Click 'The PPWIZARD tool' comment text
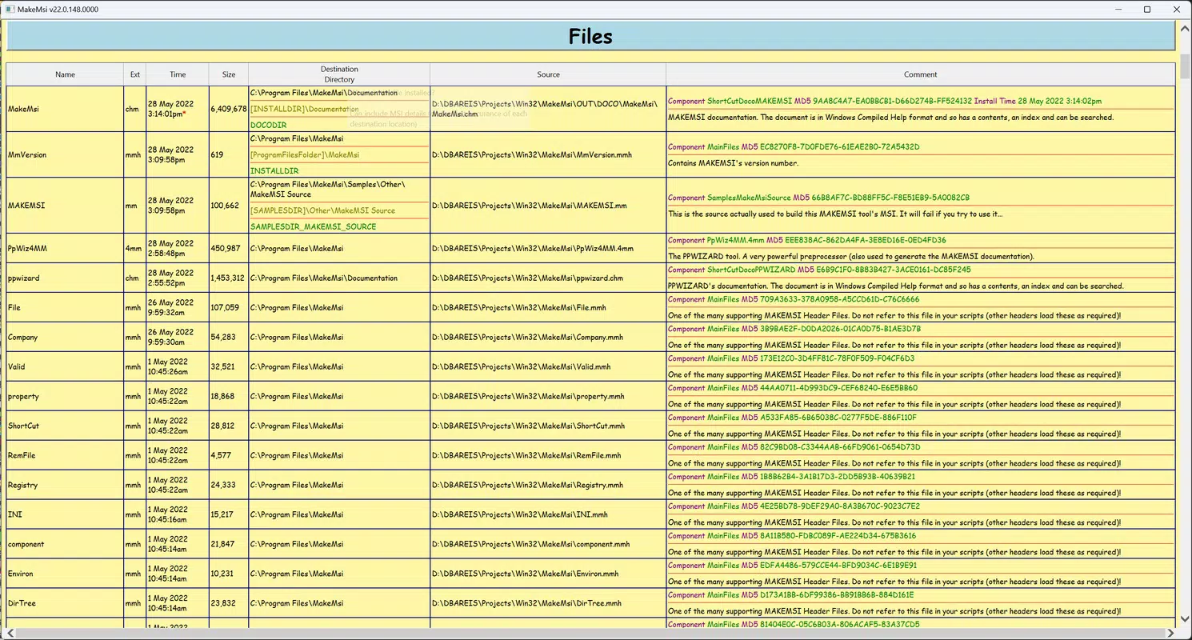1192x640 pixels. tap(851, 256)
